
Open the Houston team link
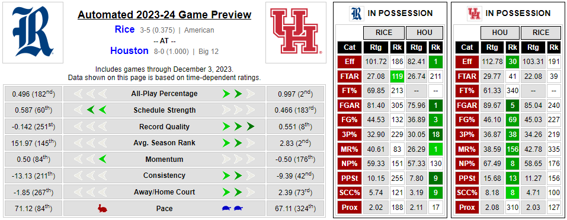pyautogui.click(x=129, y=50)
